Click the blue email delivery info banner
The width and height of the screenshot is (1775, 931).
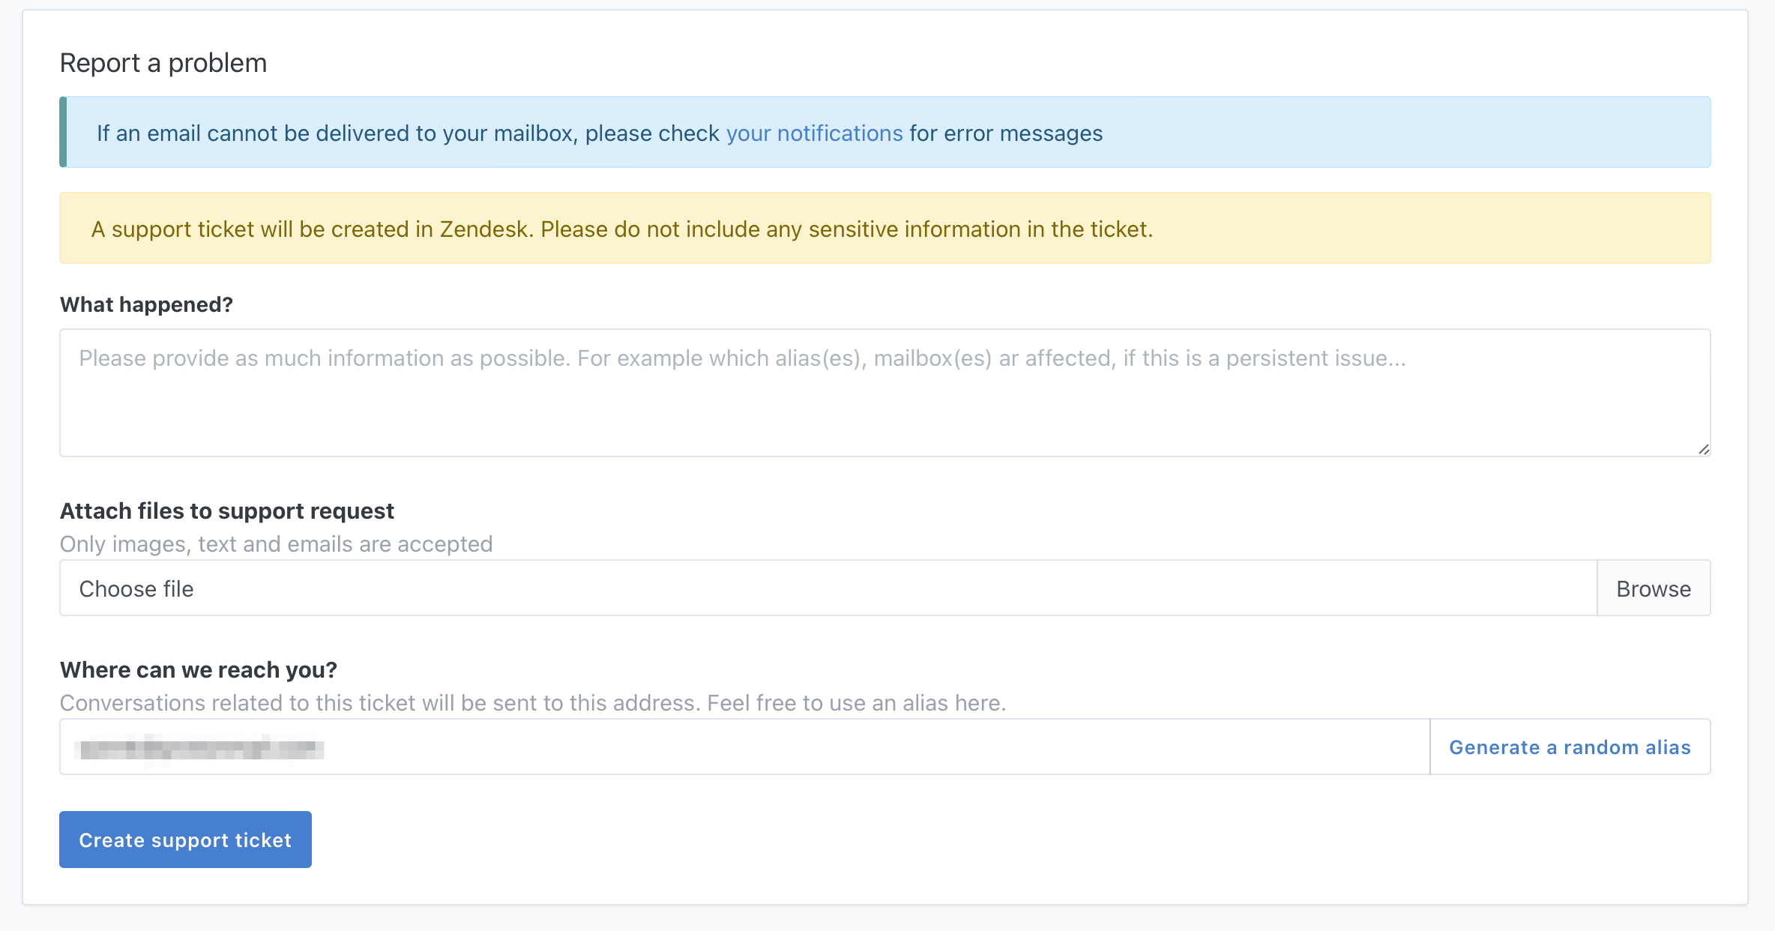885,132
